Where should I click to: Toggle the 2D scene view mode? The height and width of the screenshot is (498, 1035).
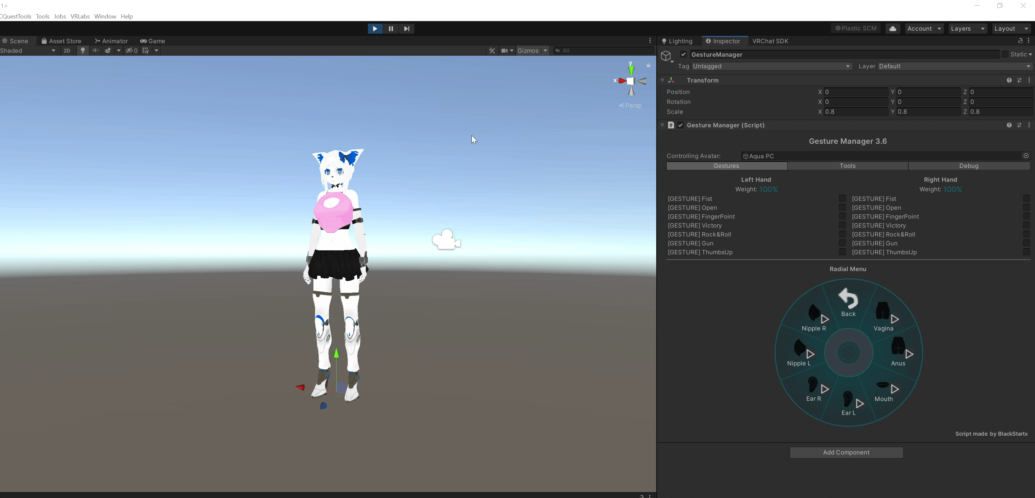click(67, 50)
